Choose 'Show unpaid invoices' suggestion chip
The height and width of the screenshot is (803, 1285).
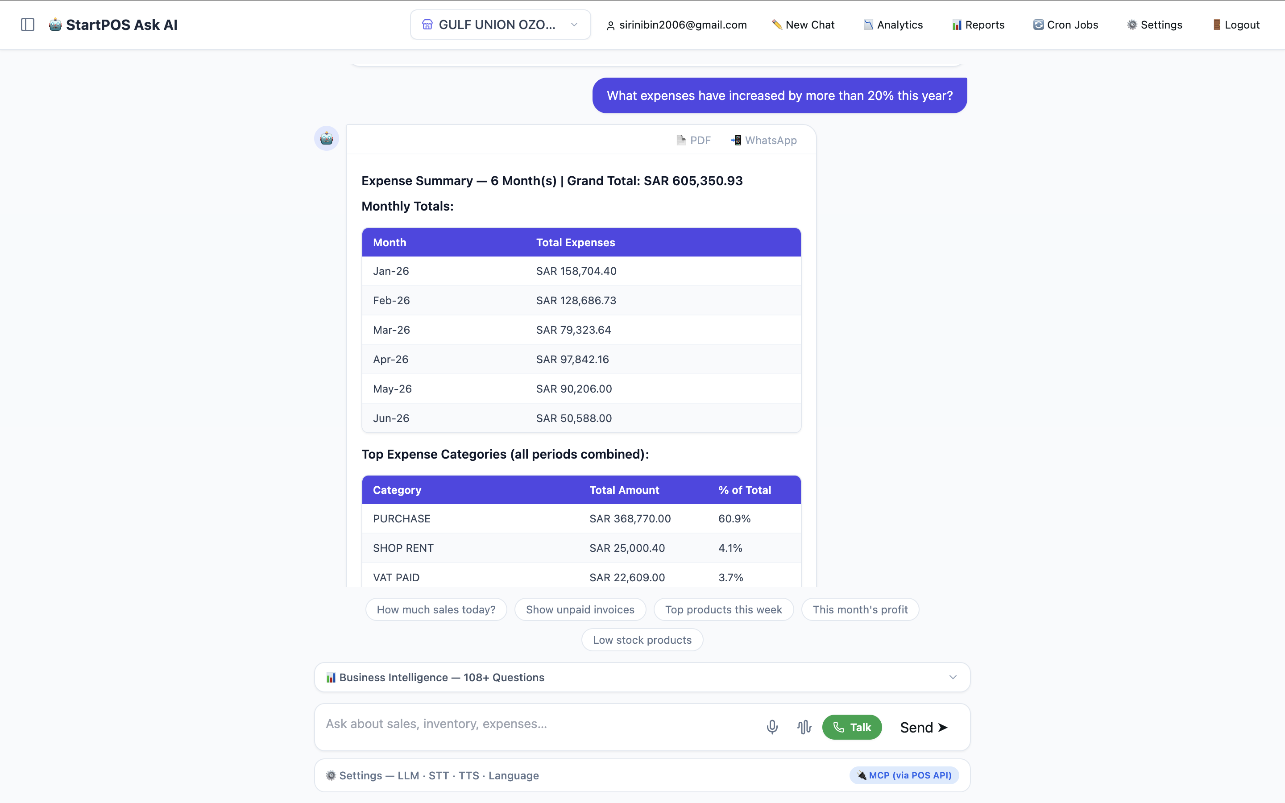(x=580, y=610)
